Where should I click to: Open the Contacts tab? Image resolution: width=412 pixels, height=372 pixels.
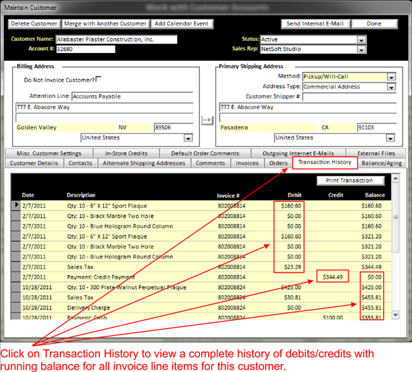pyautogui.click(x=81, y=163)
